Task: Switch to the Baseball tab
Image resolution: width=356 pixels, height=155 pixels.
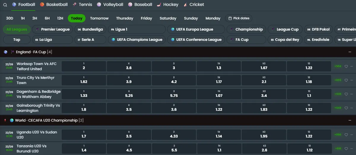Action: 140,4
